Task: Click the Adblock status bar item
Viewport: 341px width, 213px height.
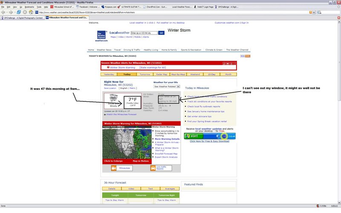Action: [334, 206]
